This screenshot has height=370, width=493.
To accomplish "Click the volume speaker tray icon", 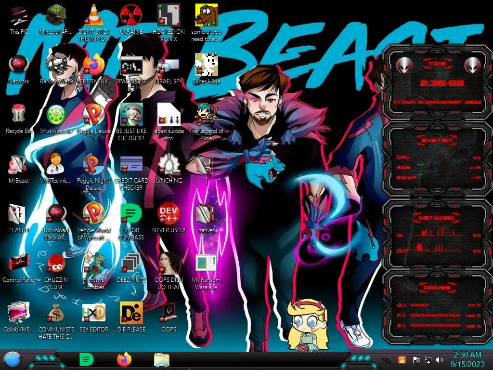I will pos(440,360).
